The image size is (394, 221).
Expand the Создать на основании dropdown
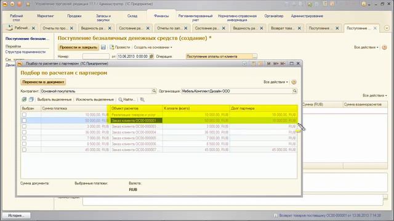[153, 47]
